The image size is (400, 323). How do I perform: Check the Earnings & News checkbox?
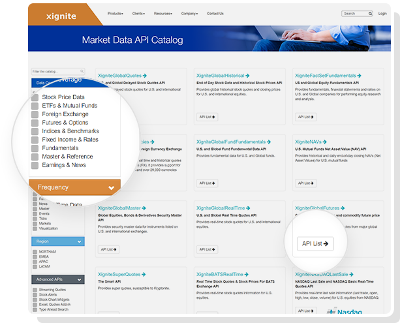pos(35,165)
